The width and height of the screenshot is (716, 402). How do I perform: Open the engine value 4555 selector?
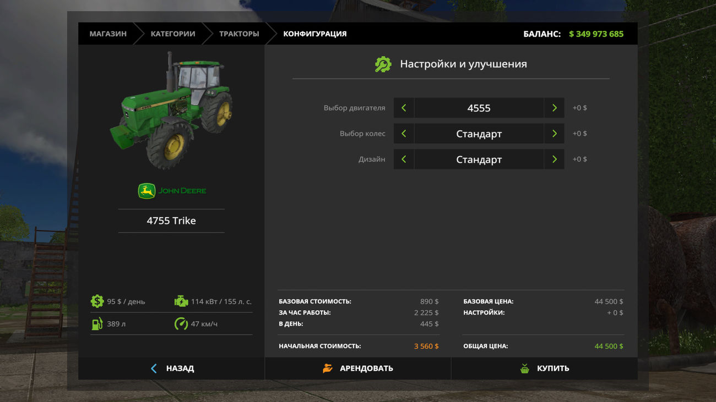click(x=479, y=108)
